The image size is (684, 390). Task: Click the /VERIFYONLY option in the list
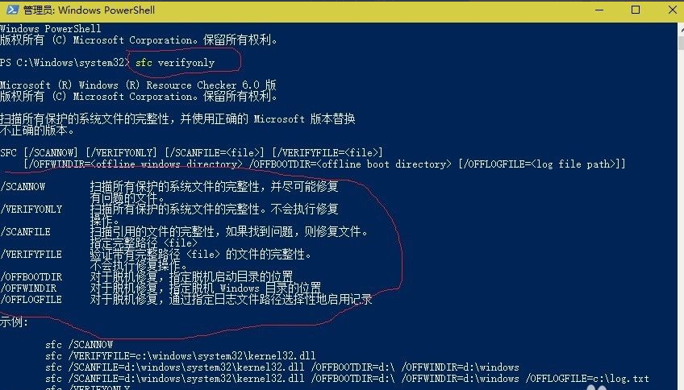click(x=31, y=210)
